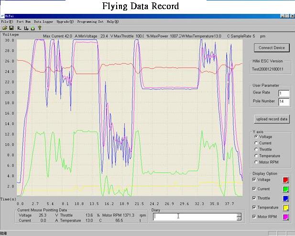The width and height of the screenshot is (295, 236).
Task: Click the Motor RPM '1371.3' value
Action: (x=129, y=215)
